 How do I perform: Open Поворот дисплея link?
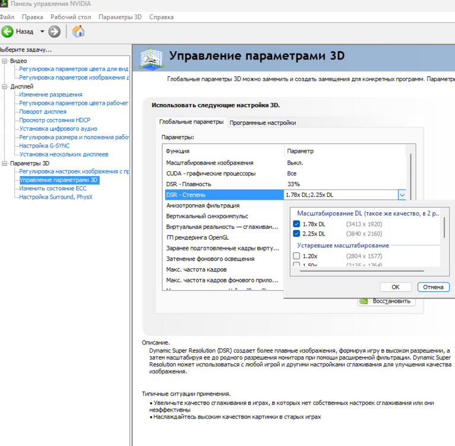(43, 112)
